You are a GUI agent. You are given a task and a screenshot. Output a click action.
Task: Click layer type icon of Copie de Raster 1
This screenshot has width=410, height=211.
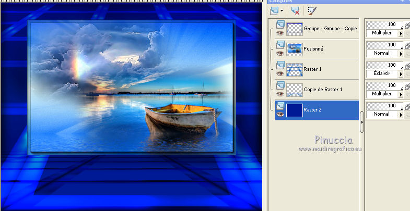pos(280,85)
